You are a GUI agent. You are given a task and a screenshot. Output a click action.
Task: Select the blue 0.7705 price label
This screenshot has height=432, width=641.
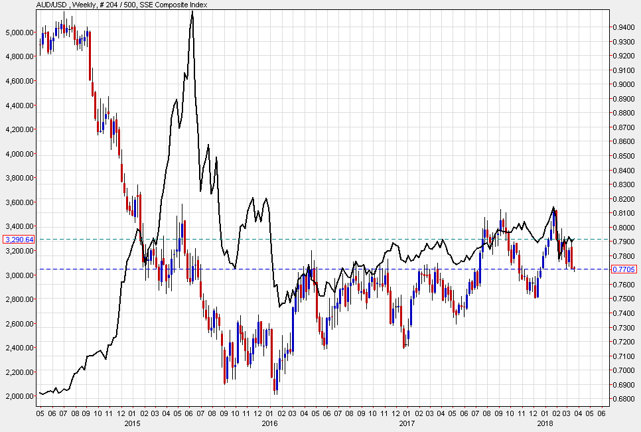coord(623,269)
